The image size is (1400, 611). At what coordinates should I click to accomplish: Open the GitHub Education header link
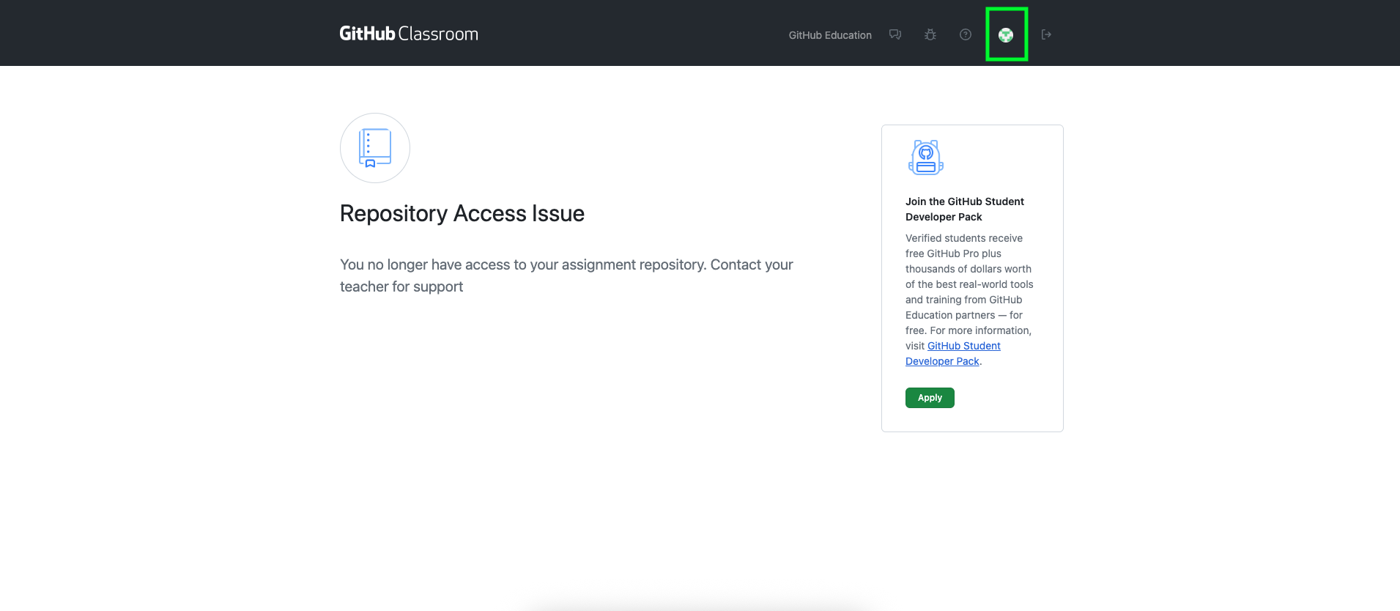(x=829, y=35)
